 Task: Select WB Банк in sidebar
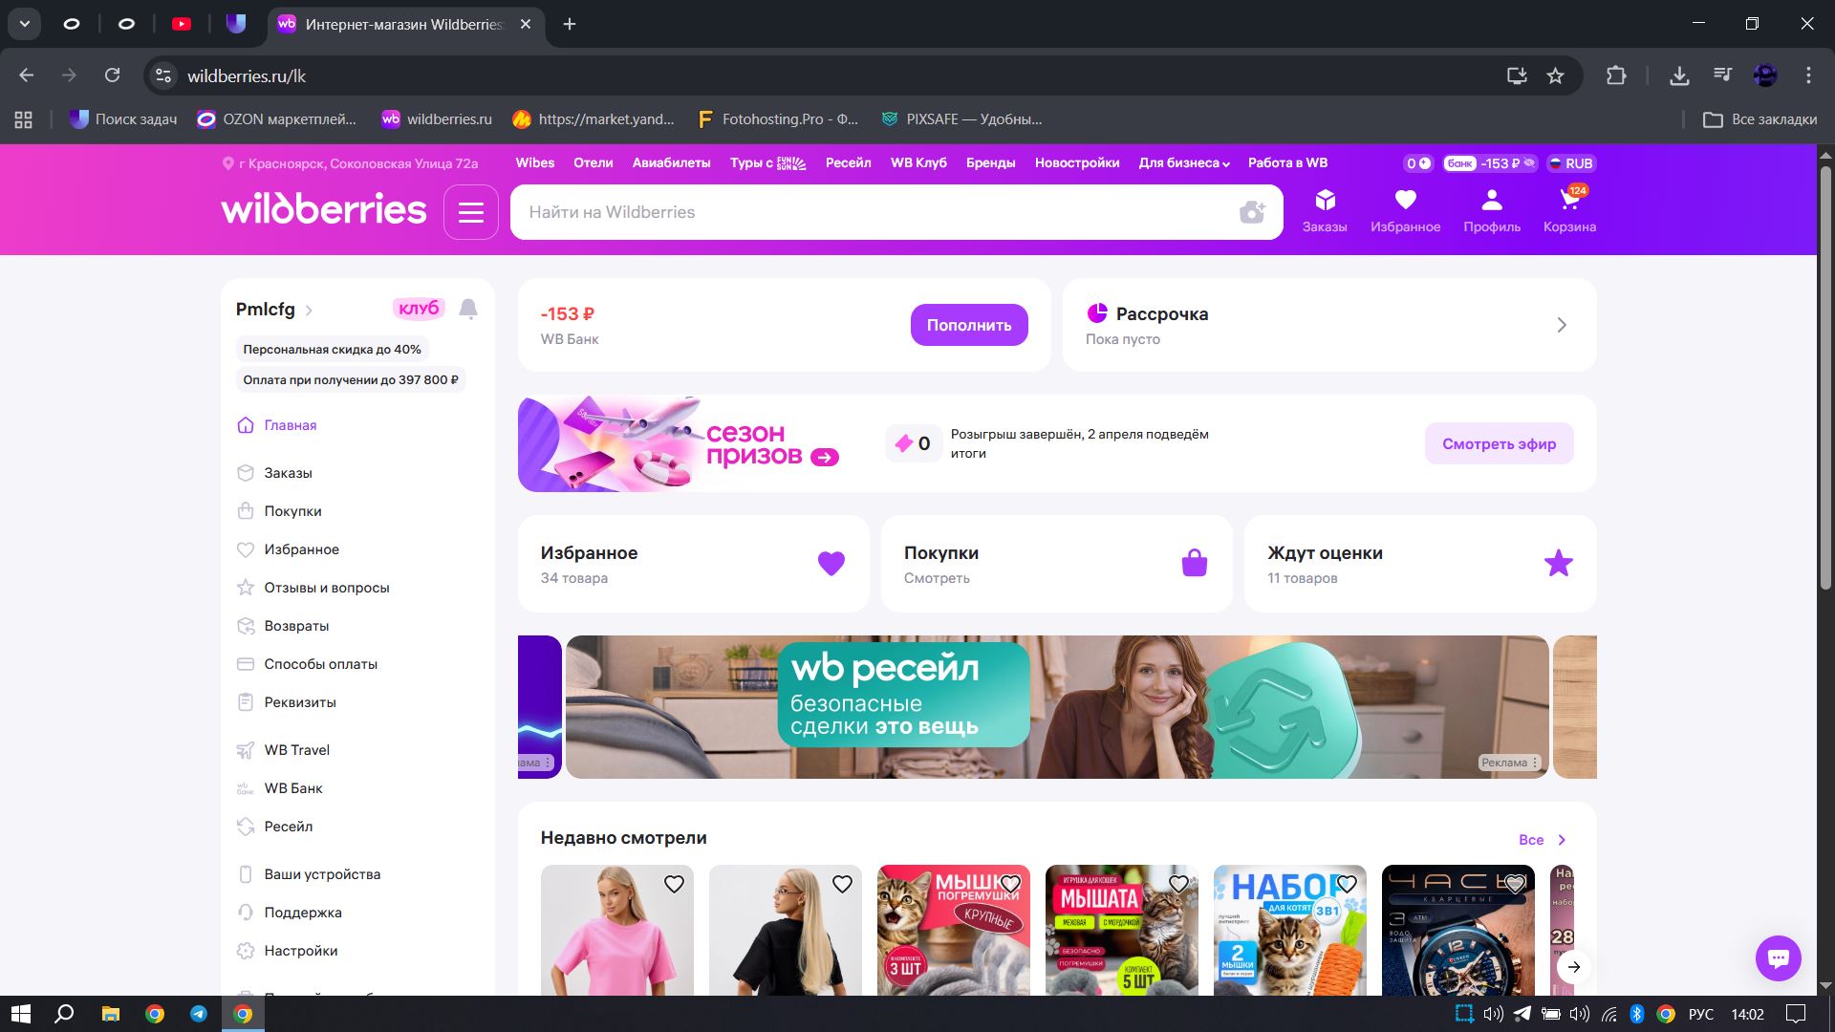[x=293, y=788]
